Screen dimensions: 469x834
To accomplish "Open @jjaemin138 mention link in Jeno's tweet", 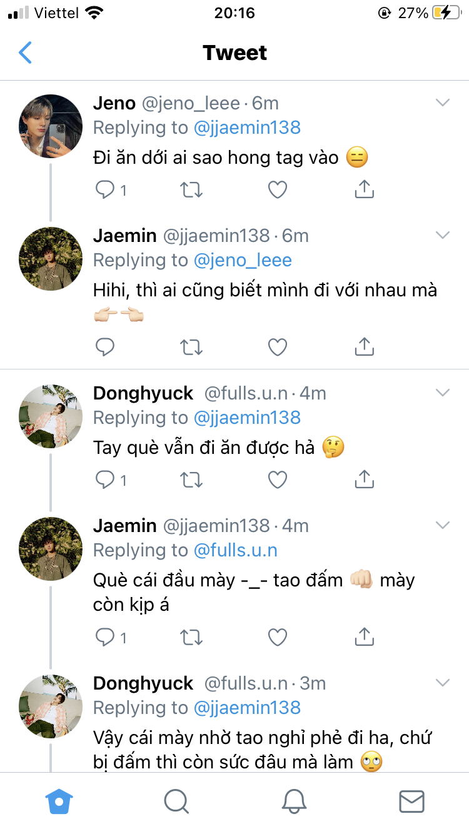I will point(247,128).
